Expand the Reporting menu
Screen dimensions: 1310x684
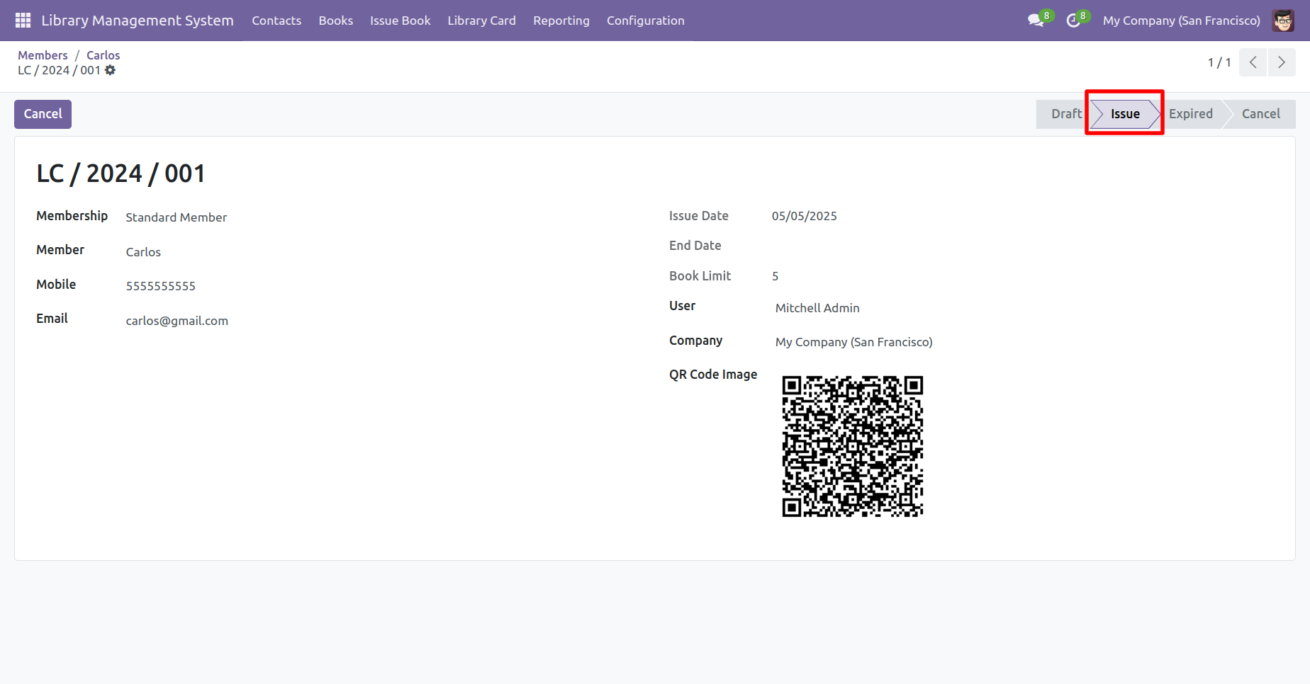point(561,21)
